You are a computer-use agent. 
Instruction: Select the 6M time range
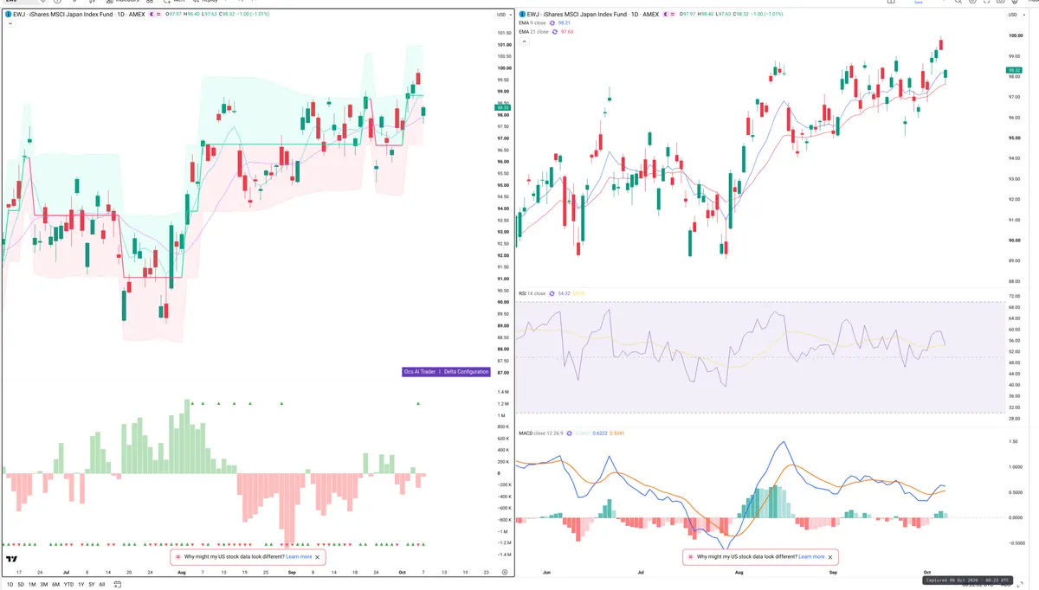coord(55,585)
